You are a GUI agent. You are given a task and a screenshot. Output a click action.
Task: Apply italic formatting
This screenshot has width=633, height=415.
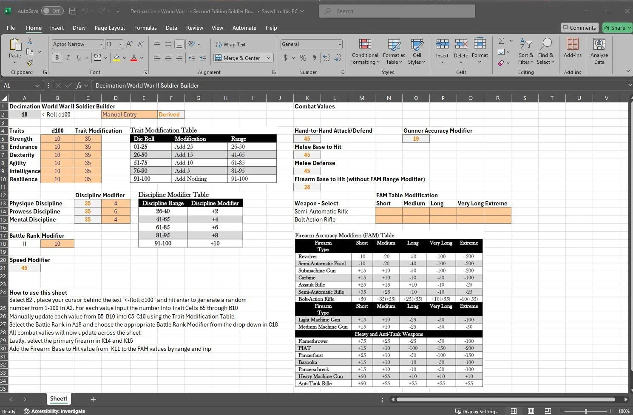68,58
